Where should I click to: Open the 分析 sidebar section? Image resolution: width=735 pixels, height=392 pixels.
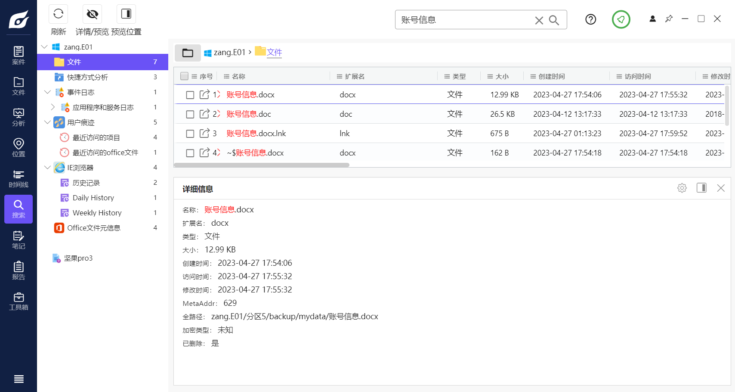coord(19,117)
